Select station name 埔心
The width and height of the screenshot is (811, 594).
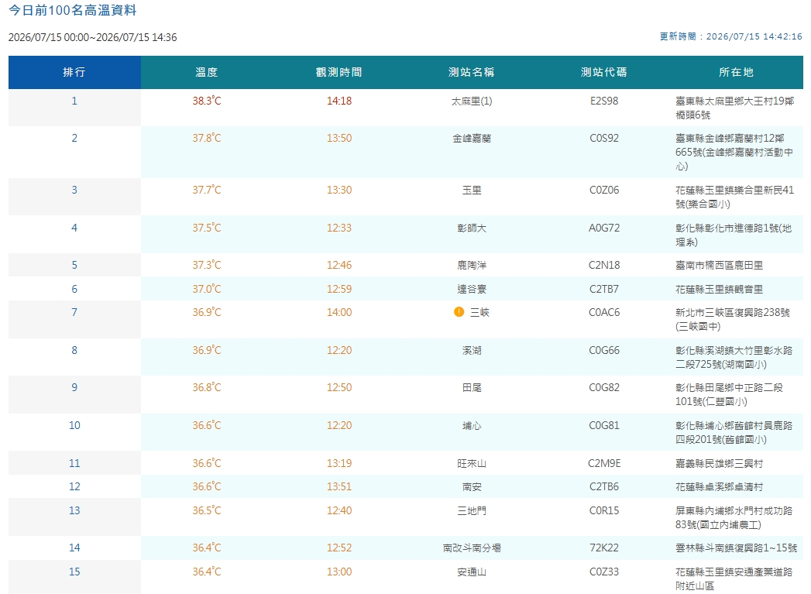(472, 425)
